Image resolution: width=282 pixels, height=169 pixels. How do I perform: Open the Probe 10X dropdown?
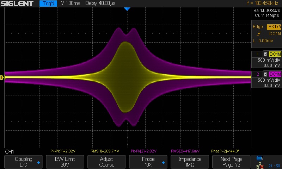click(148, 162)
